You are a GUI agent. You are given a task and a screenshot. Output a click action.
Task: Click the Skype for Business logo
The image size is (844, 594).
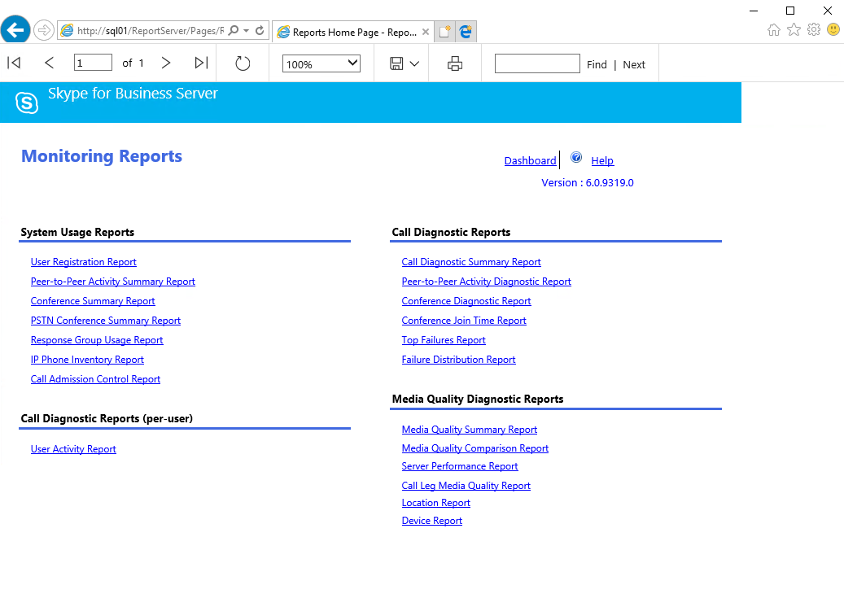[x=27, y=103]
